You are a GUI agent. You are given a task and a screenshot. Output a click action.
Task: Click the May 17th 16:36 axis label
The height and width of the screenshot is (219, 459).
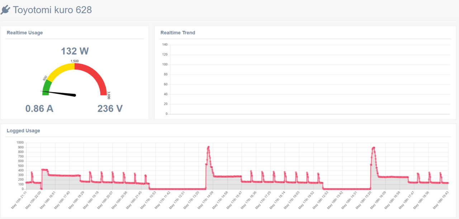(248, 200)
